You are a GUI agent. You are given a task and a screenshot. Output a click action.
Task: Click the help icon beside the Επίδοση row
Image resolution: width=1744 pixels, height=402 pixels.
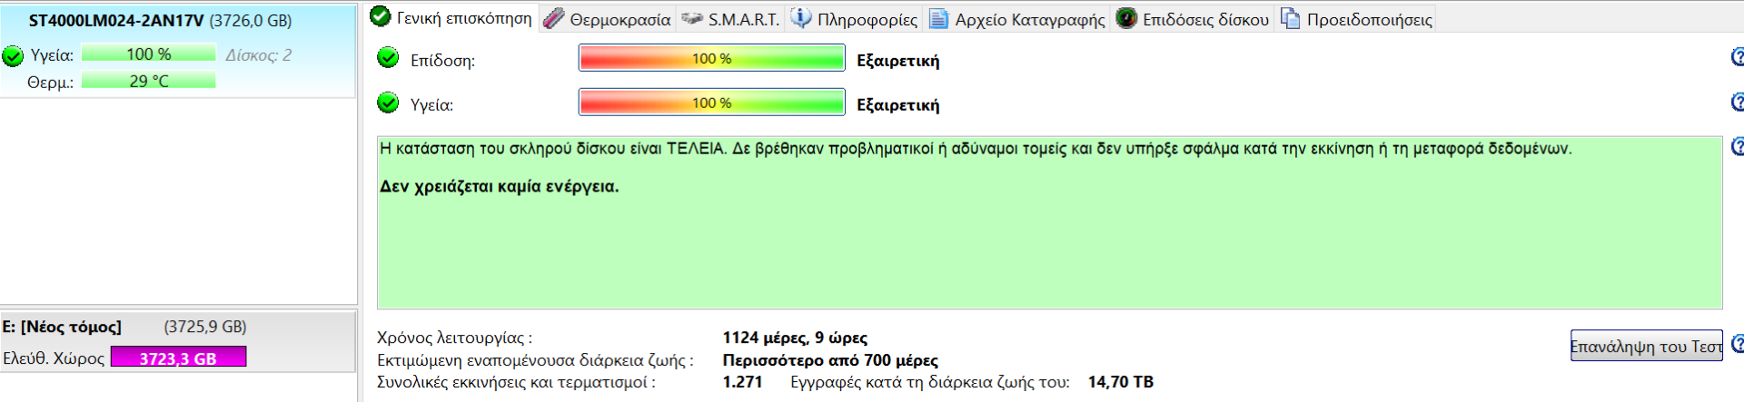(x=1737, y=57)
